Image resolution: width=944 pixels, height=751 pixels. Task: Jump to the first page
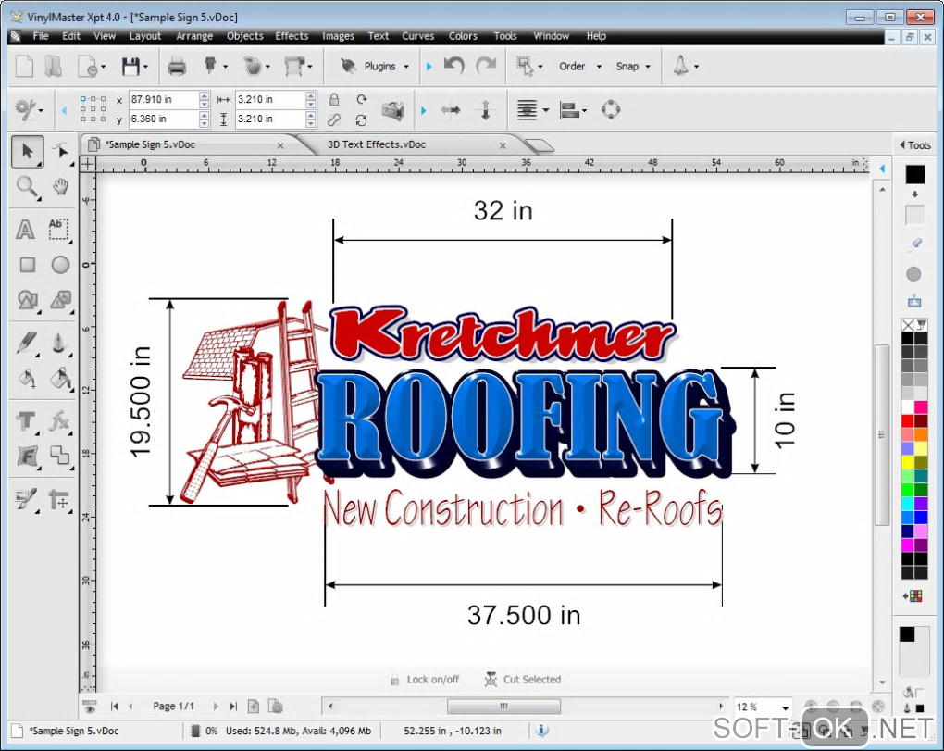(x=115, y=707)
